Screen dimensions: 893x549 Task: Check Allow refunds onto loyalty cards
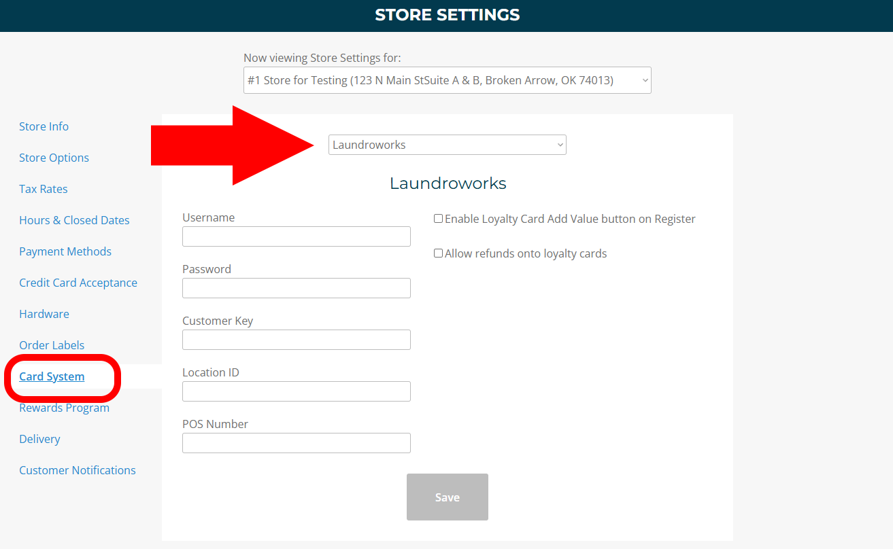tap(439, 253)
